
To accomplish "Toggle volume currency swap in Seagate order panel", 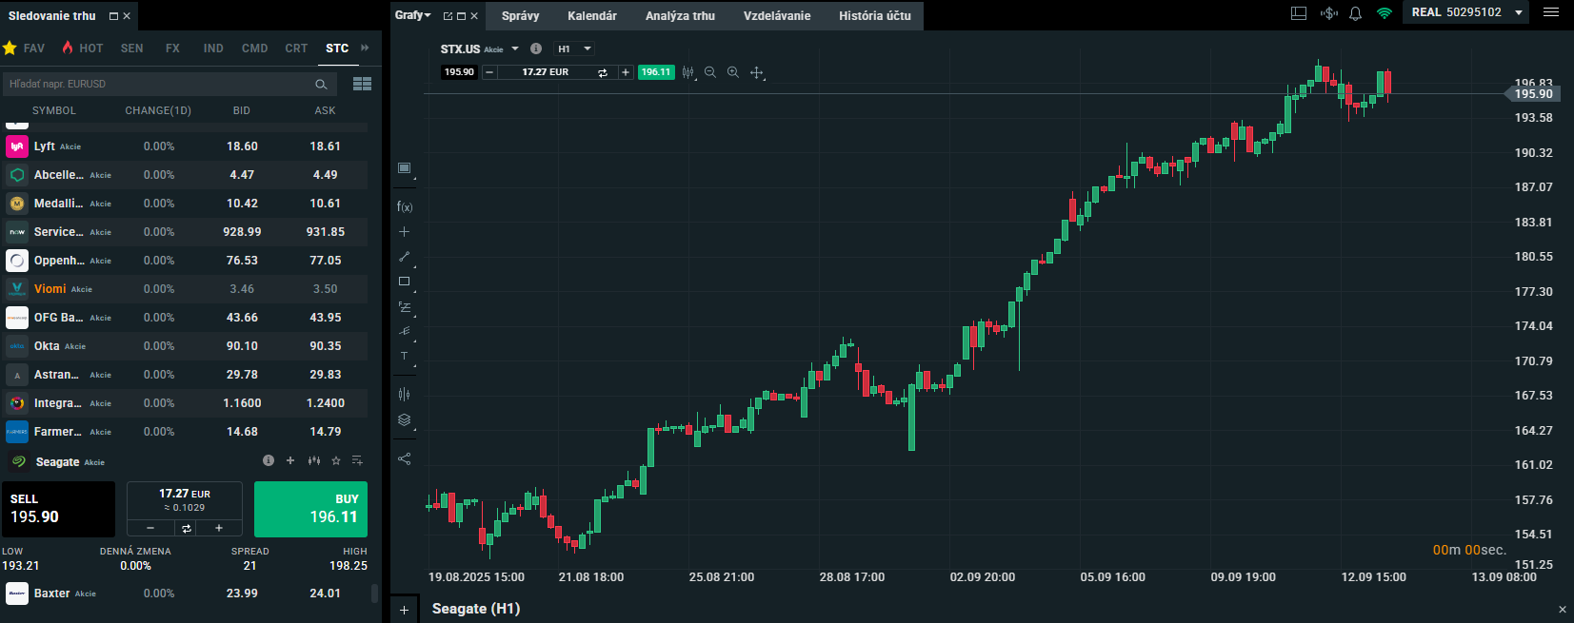I will [x=186, y=528].
